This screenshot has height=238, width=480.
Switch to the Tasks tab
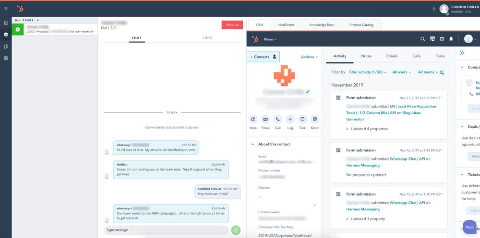(x=440, y=56)
